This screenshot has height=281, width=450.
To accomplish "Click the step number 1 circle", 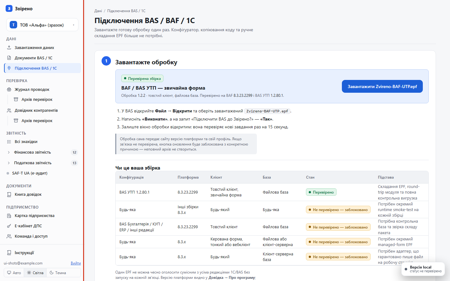I will pos(106,61).
